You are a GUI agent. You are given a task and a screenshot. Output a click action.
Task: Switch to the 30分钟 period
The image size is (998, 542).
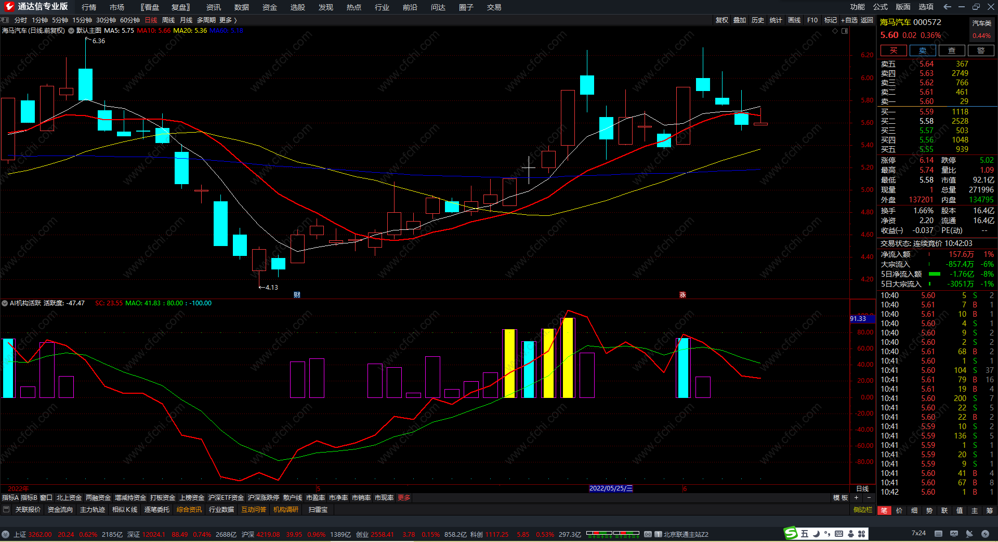tap(106, 20)
